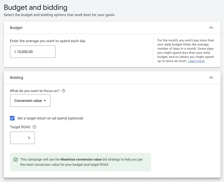Uncheck "Set a target return on ad spend (optional)"
This screenshot has height=182, width=224.
[x=12, y=118]
